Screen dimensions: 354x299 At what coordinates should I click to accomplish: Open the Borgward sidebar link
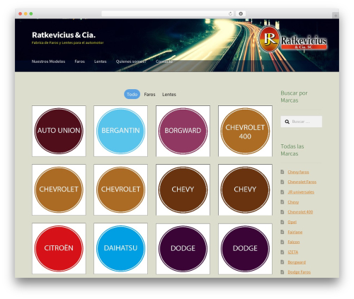pyautogui.click(x=297, y=262)
